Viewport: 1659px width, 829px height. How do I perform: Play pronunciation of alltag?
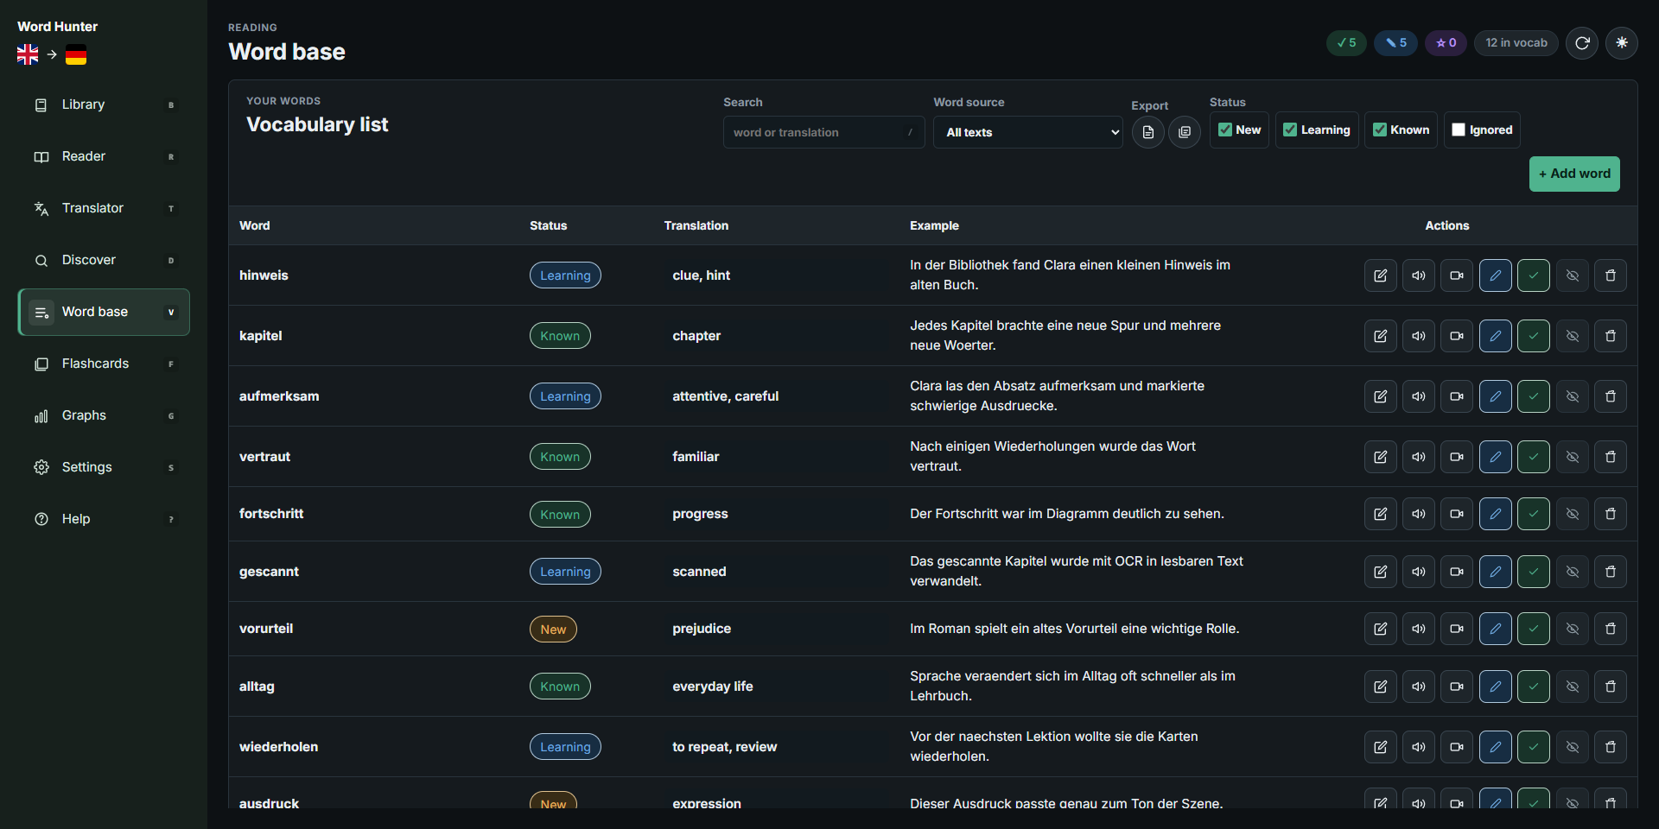point(1419,687)
